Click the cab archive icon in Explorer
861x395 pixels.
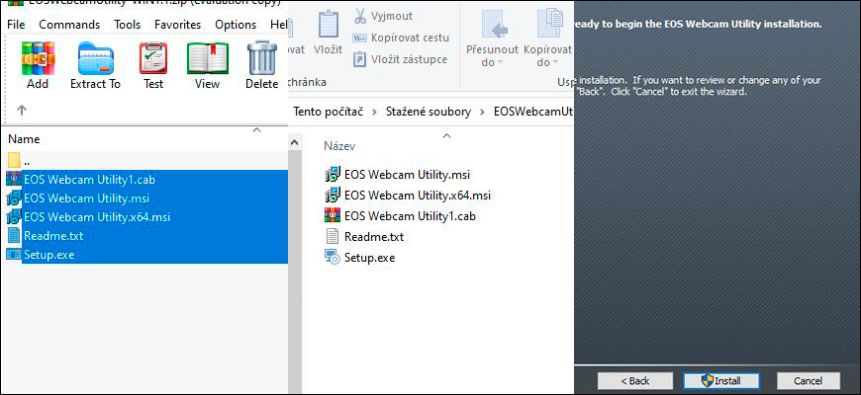[x=333, y=214]
